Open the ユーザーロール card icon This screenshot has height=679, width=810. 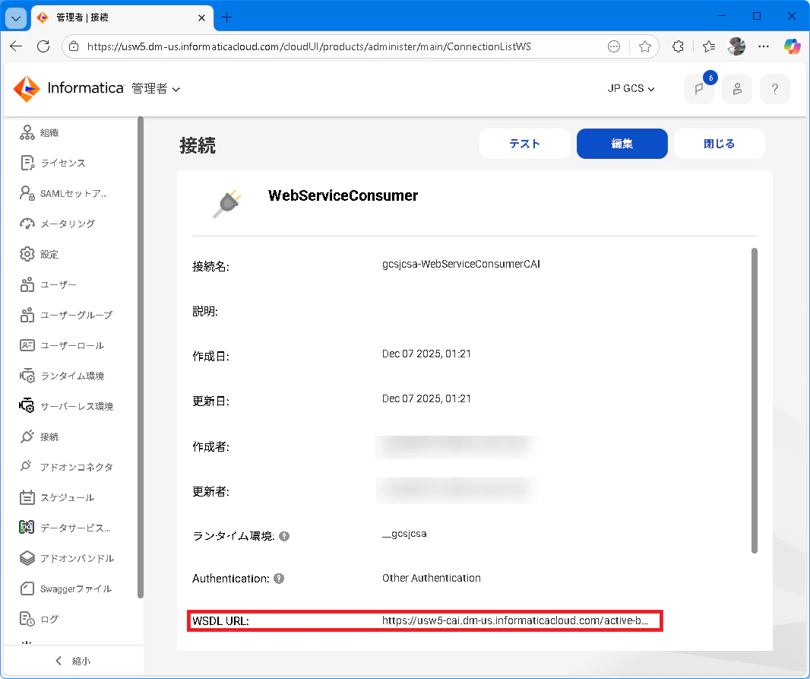coord(27,345)
